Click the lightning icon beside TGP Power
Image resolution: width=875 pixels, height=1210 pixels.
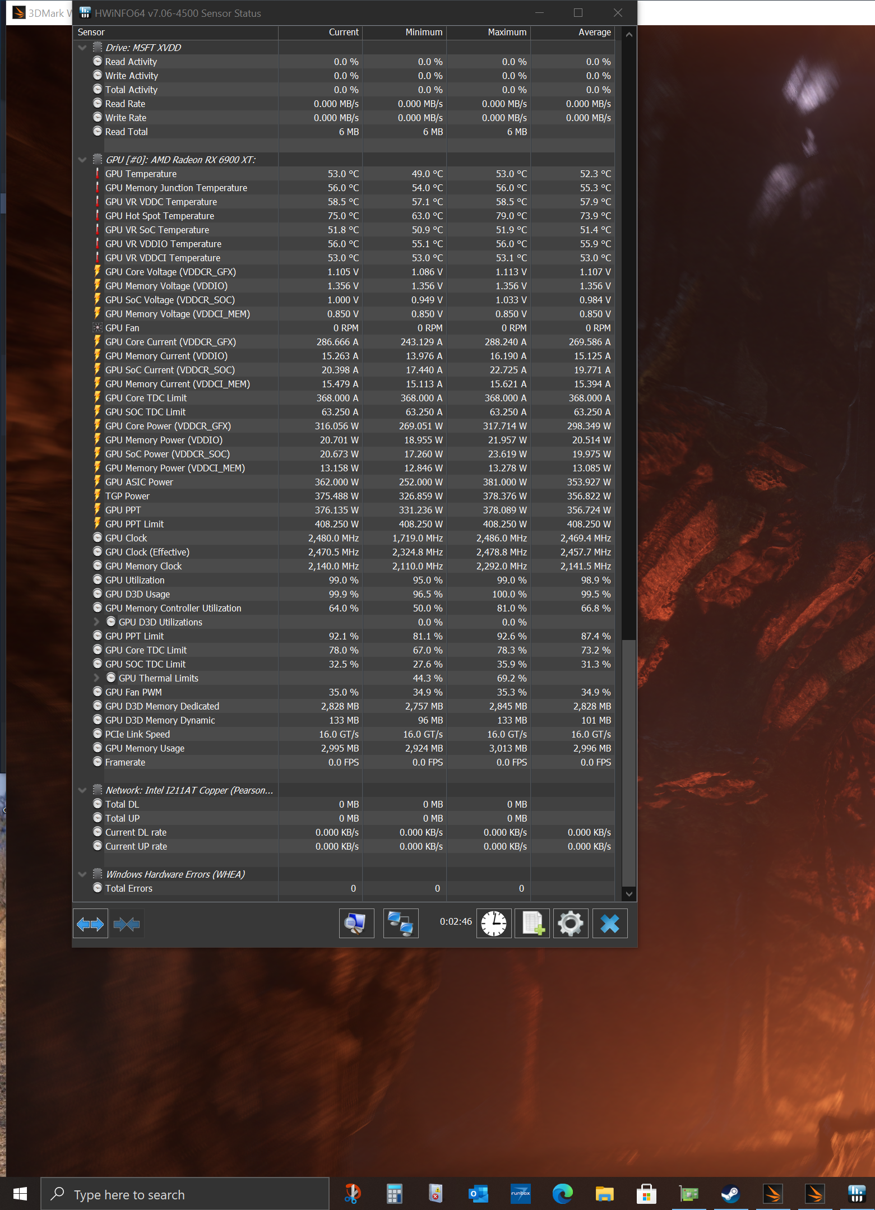98,496
